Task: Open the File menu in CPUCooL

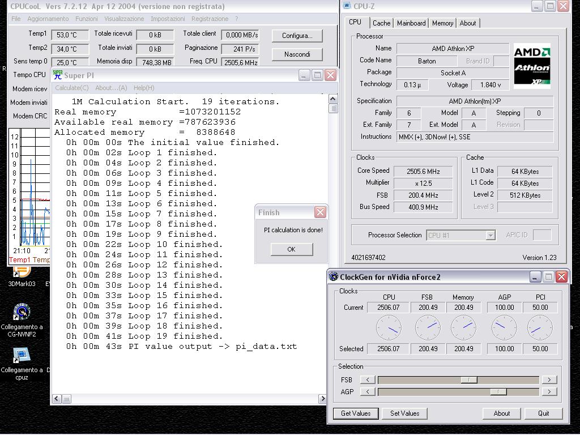Action: click(x=16, y=19)
